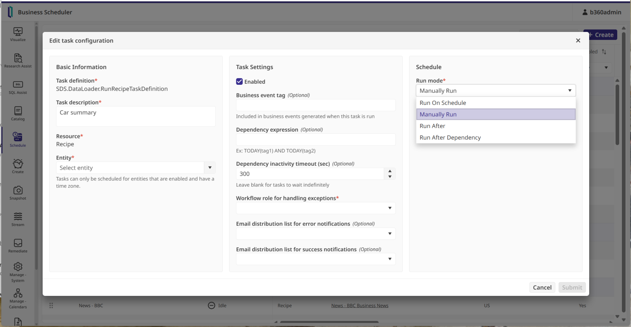Go to the Catalog sidebar icon

tap(18, 111)
